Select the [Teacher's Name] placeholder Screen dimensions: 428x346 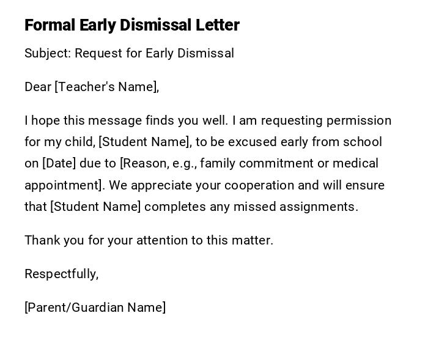(x=107, y=87)
